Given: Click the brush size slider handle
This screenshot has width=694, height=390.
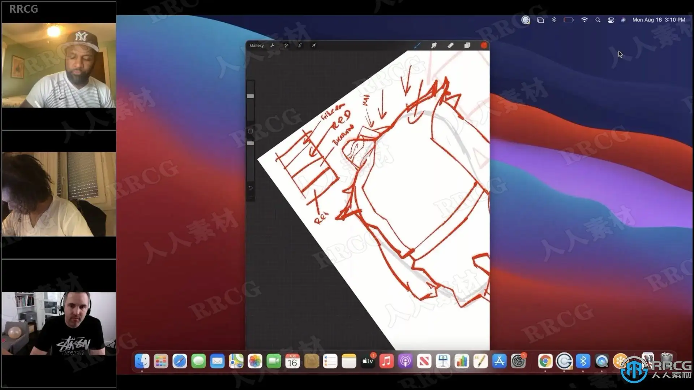Looking at the screenshot, I should point(250,96).
